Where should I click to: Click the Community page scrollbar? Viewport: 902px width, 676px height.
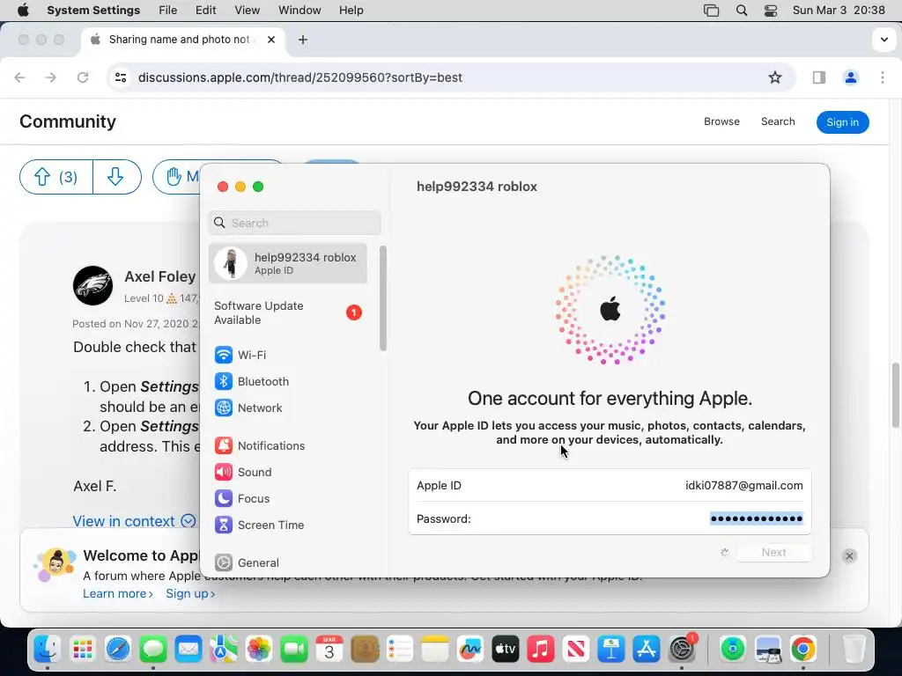click(x=896, y=395)
